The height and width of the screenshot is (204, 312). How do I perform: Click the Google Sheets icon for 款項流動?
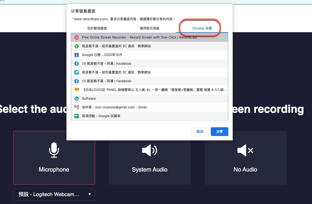coord(77,116)
